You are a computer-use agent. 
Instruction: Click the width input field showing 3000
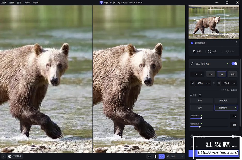[x=200, y=83]
